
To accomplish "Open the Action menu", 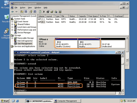I will [23, 8].
